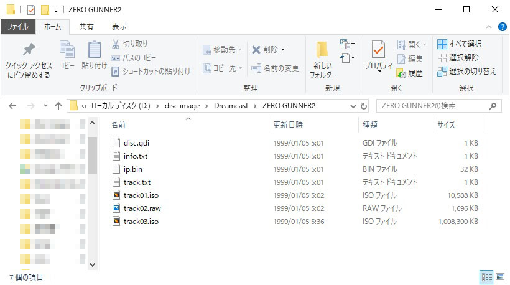Open recent locations dropdown arrow

click(x=45, y=105)
